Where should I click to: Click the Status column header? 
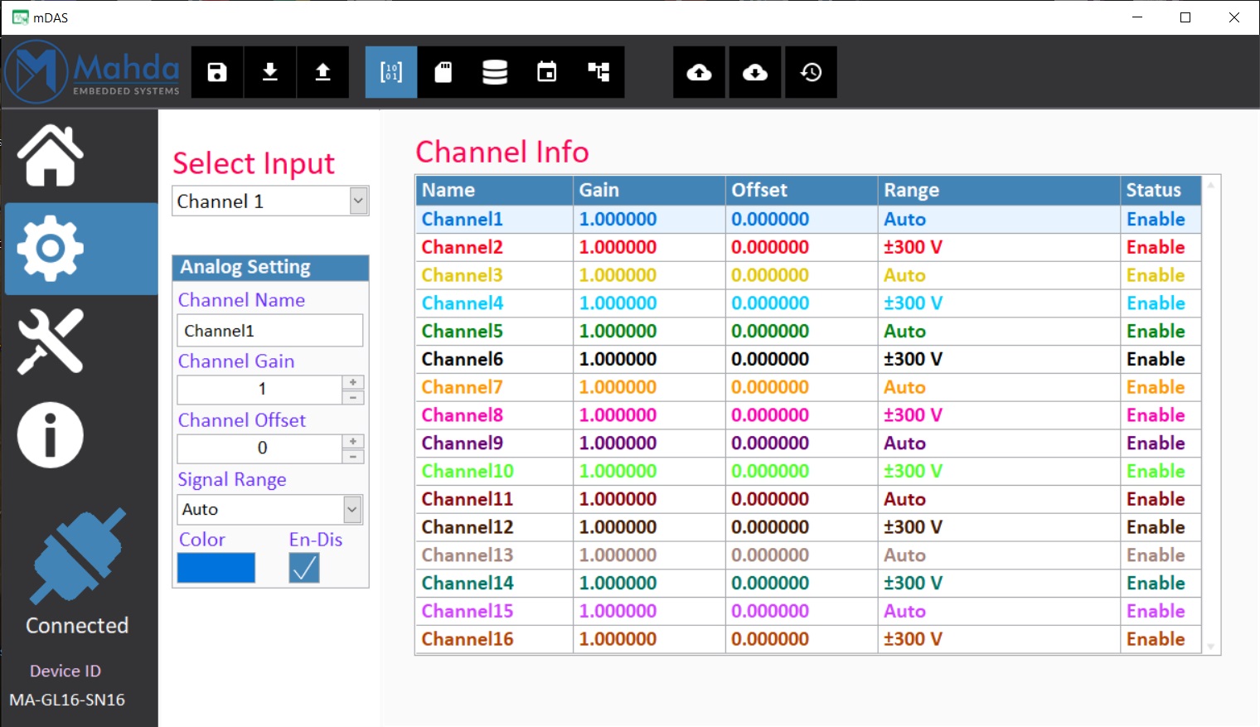(x=1161, y=190)
